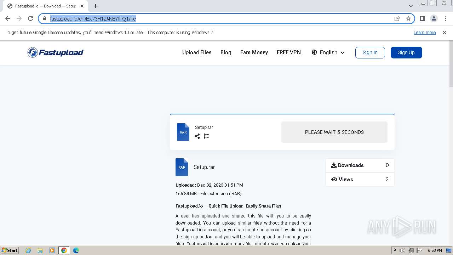Click the taskbar clock showing 6:53 PM

pos(435,250)
